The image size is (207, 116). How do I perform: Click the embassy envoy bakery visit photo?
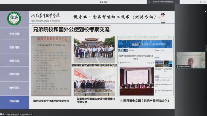click(x=94, y=82)
